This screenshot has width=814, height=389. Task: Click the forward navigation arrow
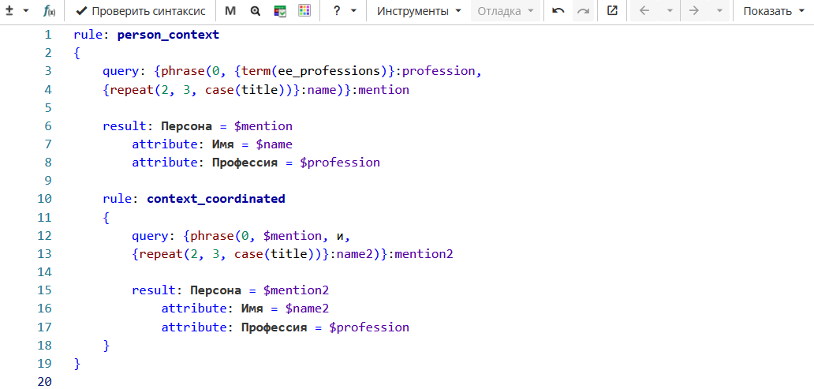[x=694, y=11]
